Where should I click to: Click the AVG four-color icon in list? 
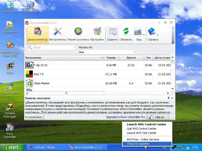click(29, 74)
